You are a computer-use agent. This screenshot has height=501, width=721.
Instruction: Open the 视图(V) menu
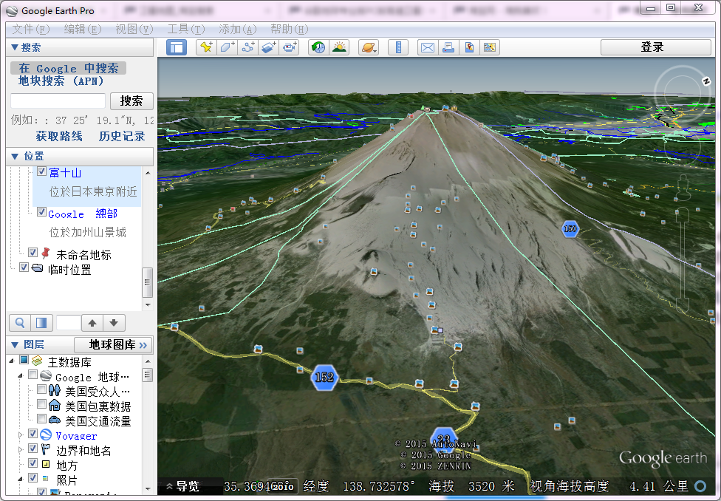click(134, 30)
